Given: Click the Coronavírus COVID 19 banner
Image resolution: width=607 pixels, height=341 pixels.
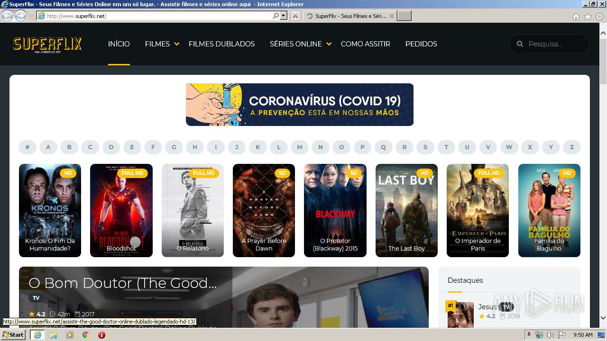Looking at the screenshot, I should tap(300, 105).
